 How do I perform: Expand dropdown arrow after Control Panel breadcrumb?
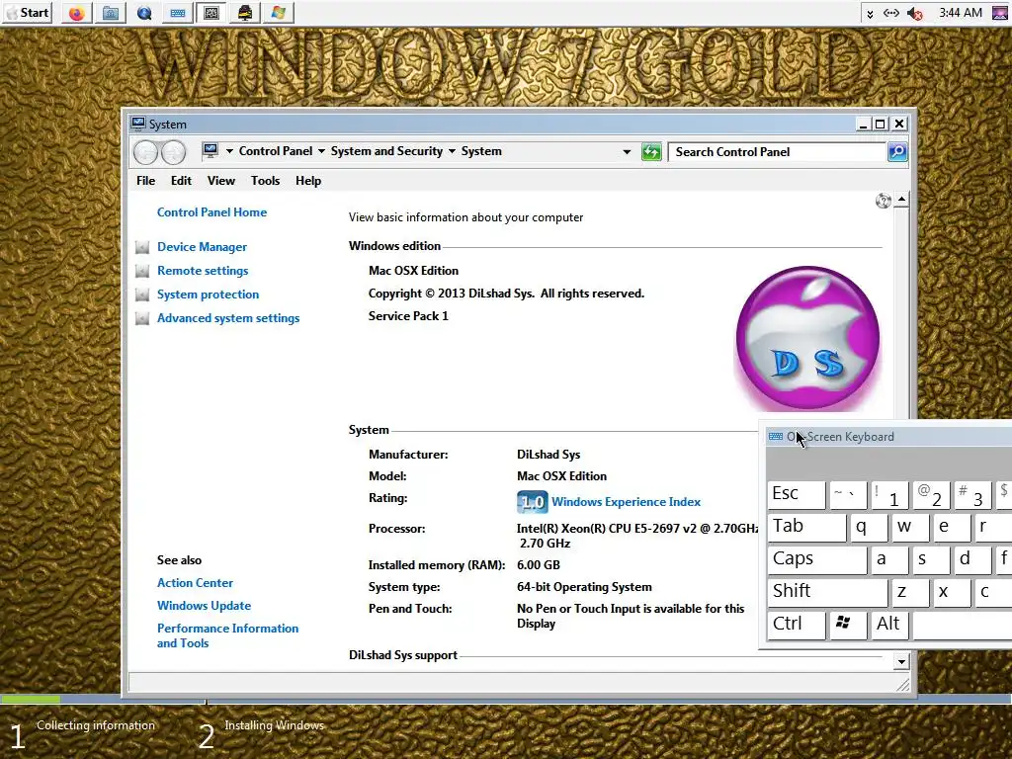(321, 151)
